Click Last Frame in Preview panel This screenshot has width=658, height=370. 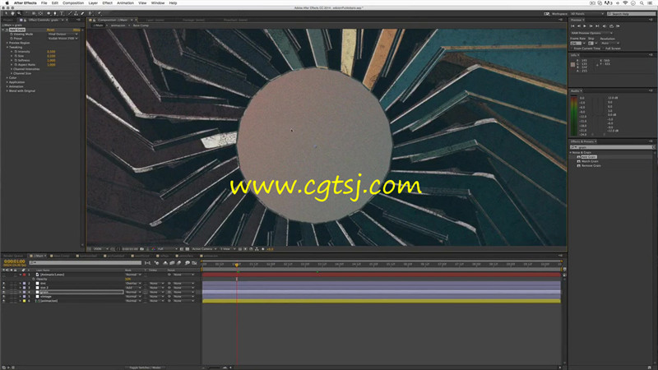pyautogui.click(x=598, y=26)
